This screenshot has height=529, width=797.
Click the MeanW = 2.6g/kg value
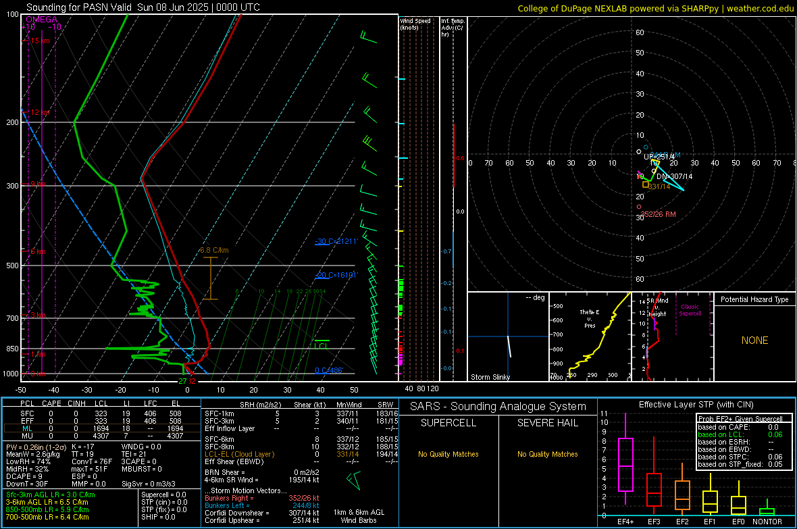[33, 454]
